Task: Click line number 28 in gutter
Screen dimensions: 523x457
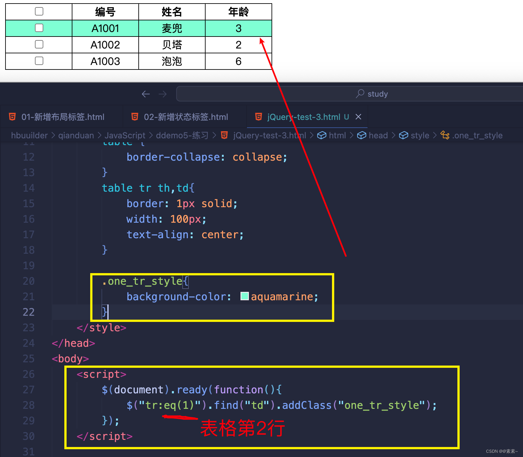Action: 29,405
